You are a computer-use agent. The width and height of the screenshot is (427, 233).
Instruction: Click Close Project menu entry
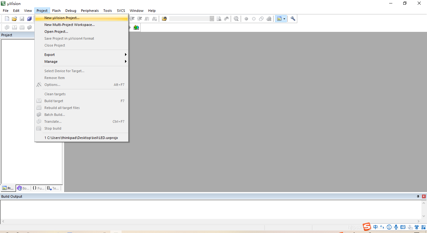coord(82,45)
